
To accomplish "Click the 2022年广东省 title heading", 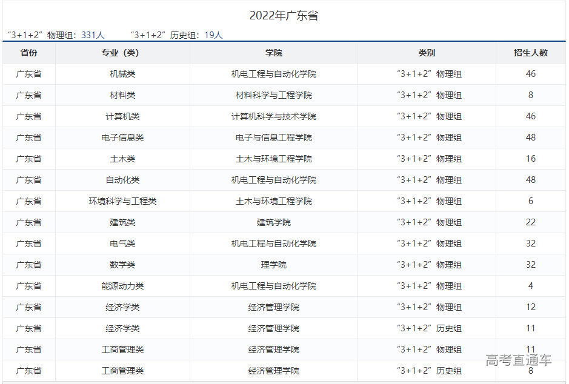I will point(284,16).
